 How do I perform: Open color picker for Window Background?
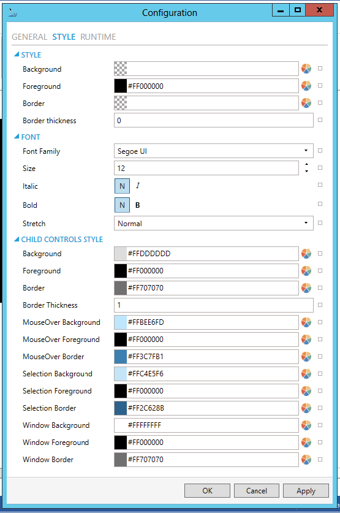pyautogui.click(x=306, y=425)
